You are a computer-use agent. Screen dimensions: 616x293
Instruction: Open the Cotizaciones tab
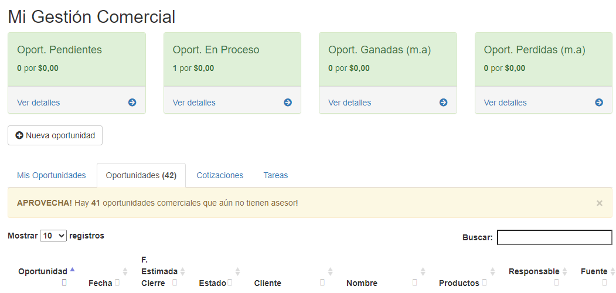[x=220, y=175]
